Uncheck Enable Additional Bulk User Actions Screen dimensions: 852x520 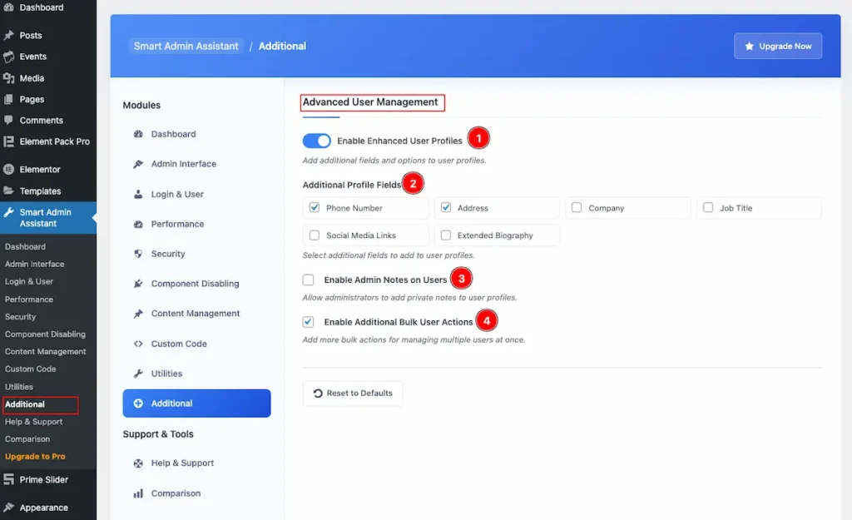(308, 322)
